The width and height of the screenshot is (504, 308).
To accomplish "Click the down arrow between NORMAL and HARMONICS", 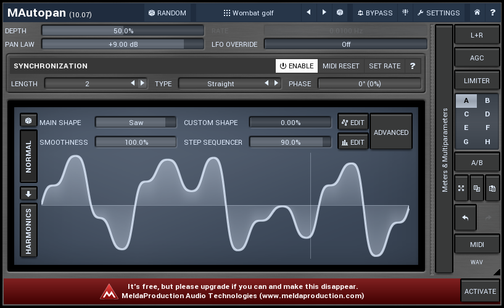I will pyautogui.click(x=28, y=193).
